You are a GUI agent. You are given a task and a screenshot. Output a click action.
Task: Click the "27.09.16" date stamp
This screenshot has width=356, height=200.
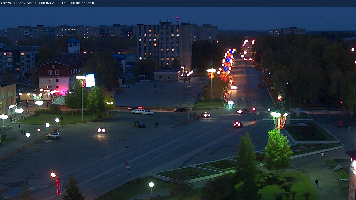(59, 3)
